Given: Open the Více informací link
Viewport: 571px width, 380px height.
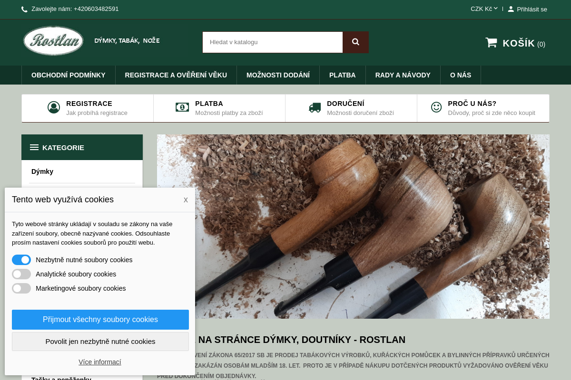Looking at the screenshot, I should (100, 362).
